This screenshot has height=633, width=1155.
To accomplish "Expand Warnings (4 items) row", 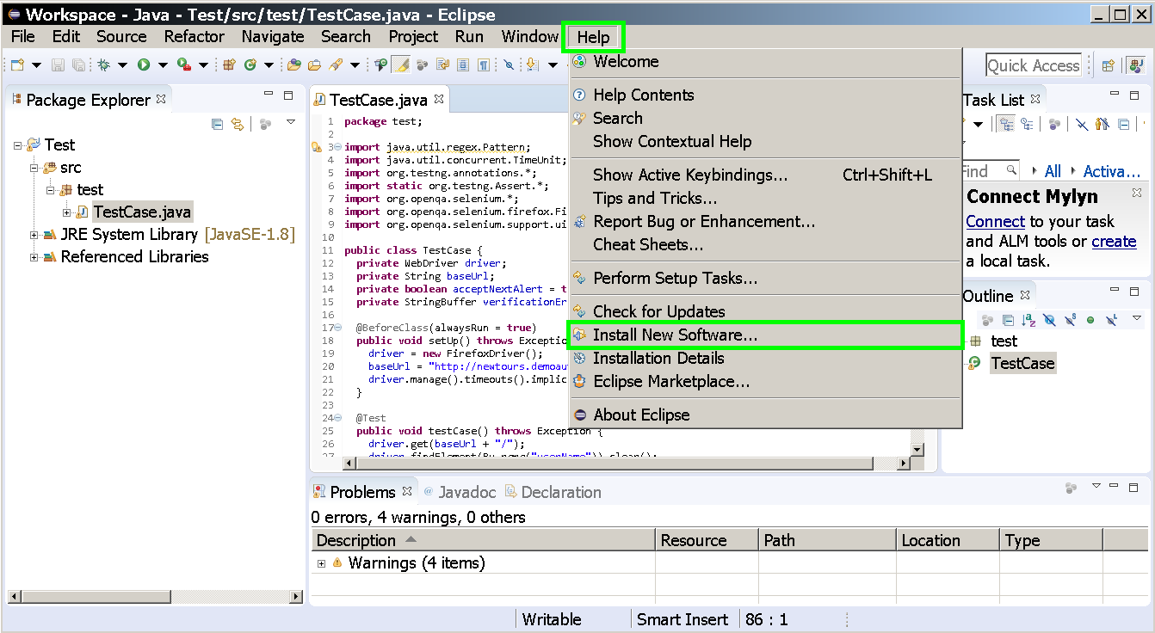I will (322, 563).
